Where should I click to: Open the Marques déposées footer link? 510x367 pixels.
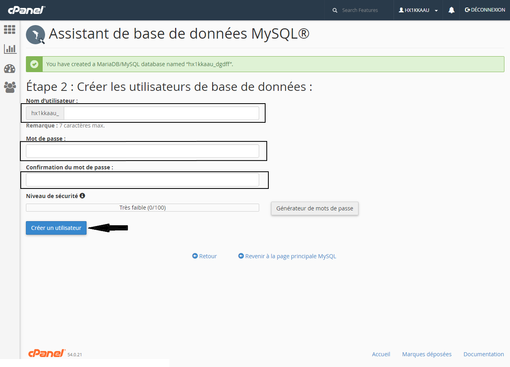427,354
